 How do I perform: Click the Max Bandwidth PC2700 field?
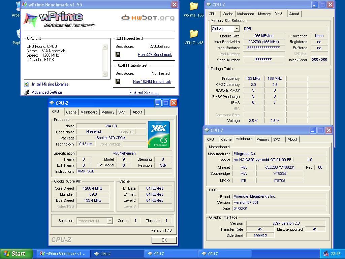coord(263,42)
